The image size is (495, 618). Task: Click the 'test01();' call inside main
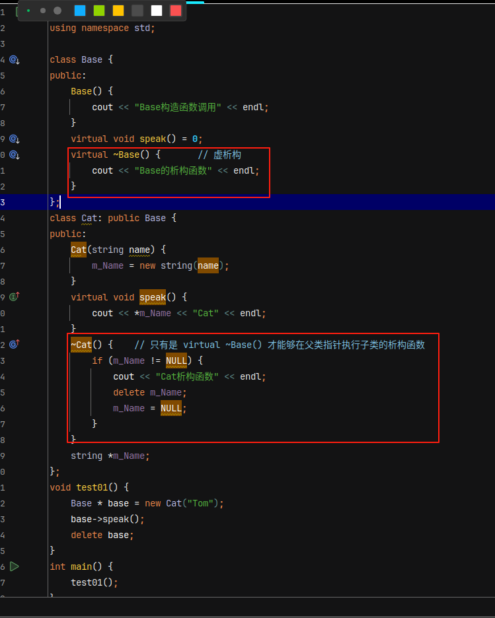point(95,582)
